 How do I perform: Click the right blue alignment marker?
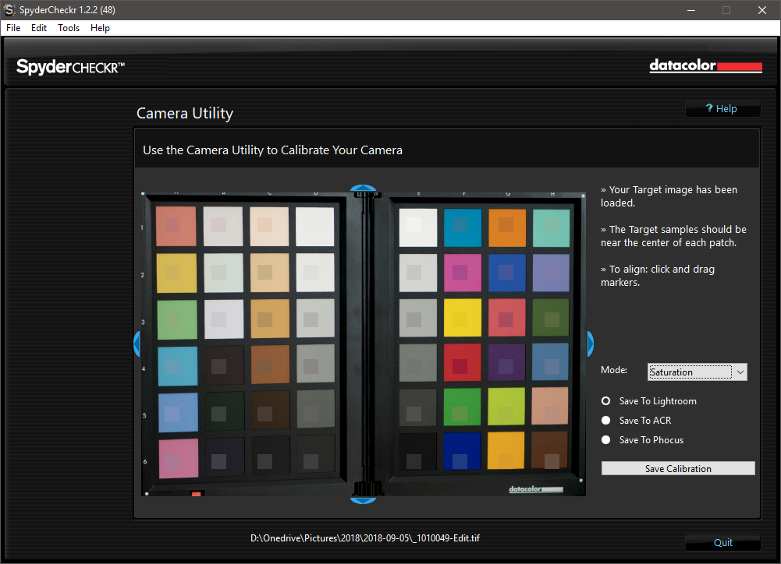pos(590,344)
